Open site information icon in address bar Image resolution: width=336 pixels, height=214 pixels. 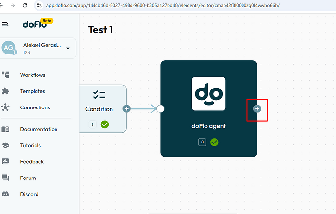(x=39, y=5)
